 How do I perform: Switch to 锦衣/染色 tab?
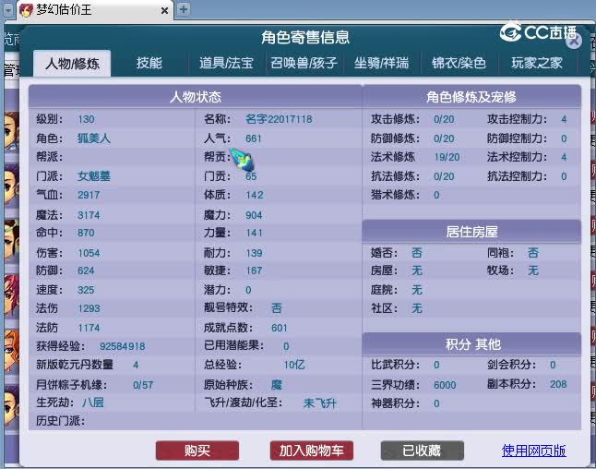coord(459,63)
